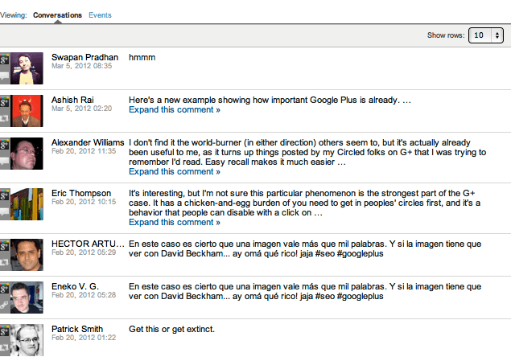Switch to the Events tab
This screenshot has width=511, height=357.
100,15
